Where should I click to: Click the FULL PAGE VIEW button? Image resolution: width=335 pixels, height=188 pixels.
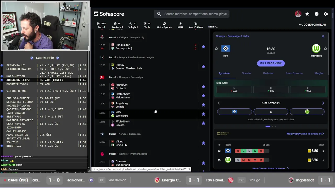pos(271,63)
